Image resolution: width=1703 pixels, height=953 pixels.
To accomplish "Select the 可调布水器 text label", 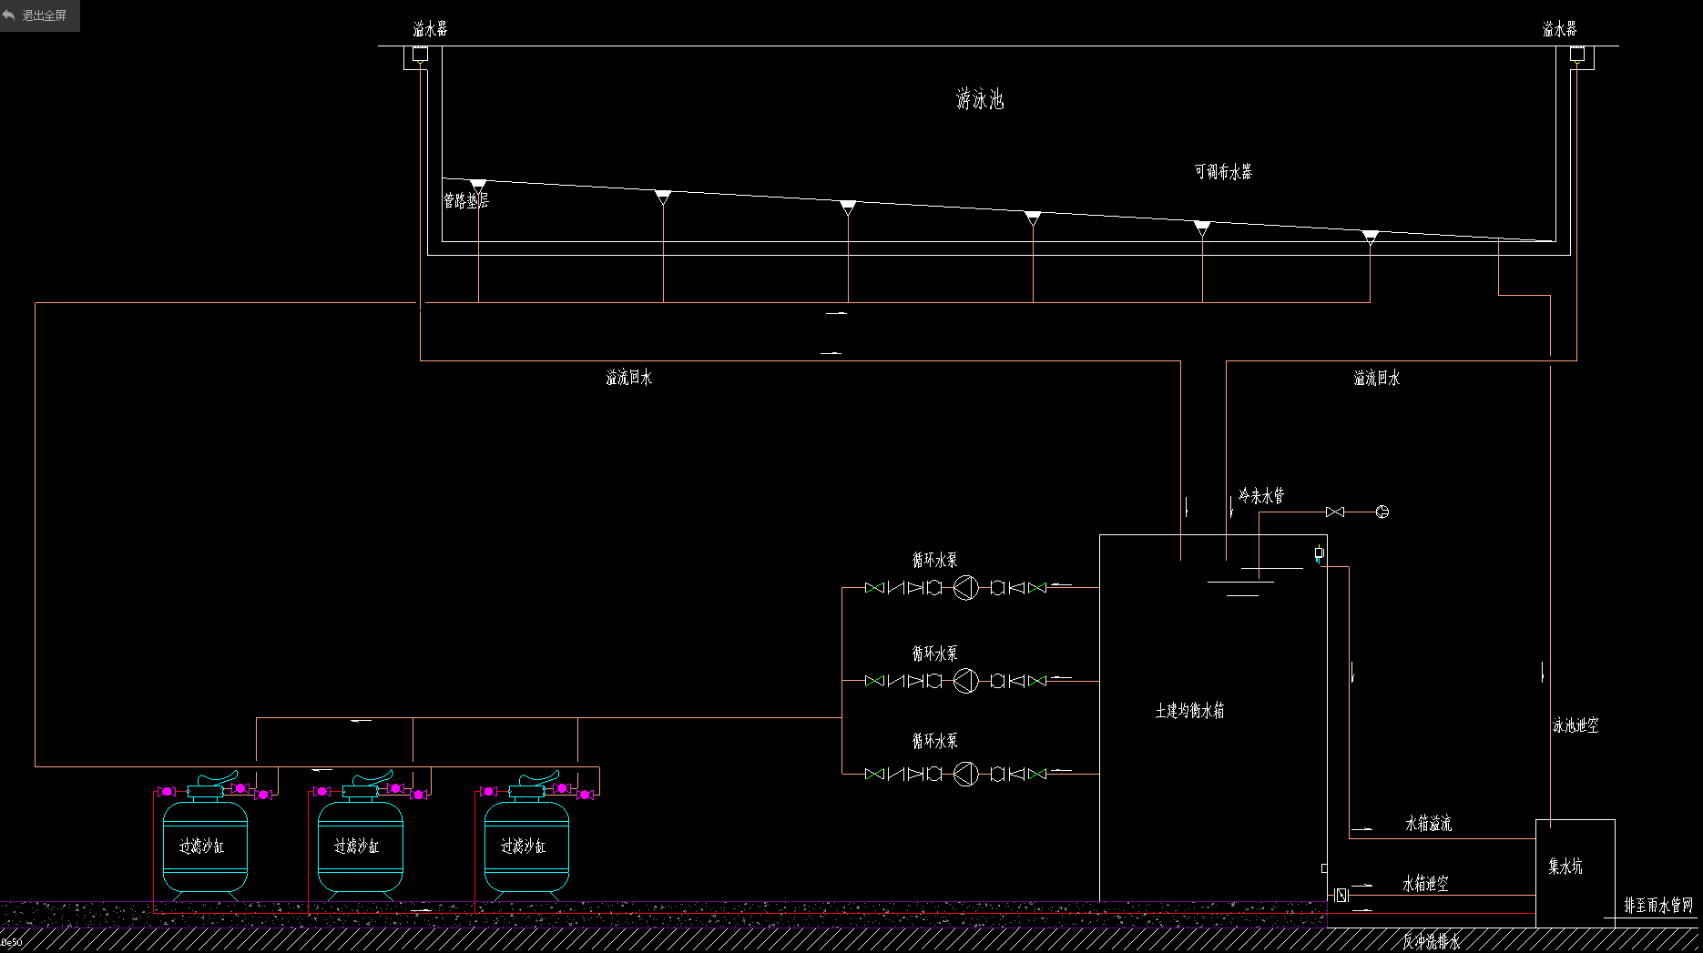I will click(x=1223, y=172).
